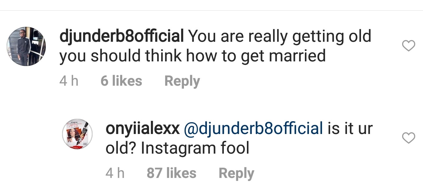This screenshot has height=191, width=423.
Task: Reply to djunderb8official's comment
Action: pyautogui.click(x=182, y=80)
